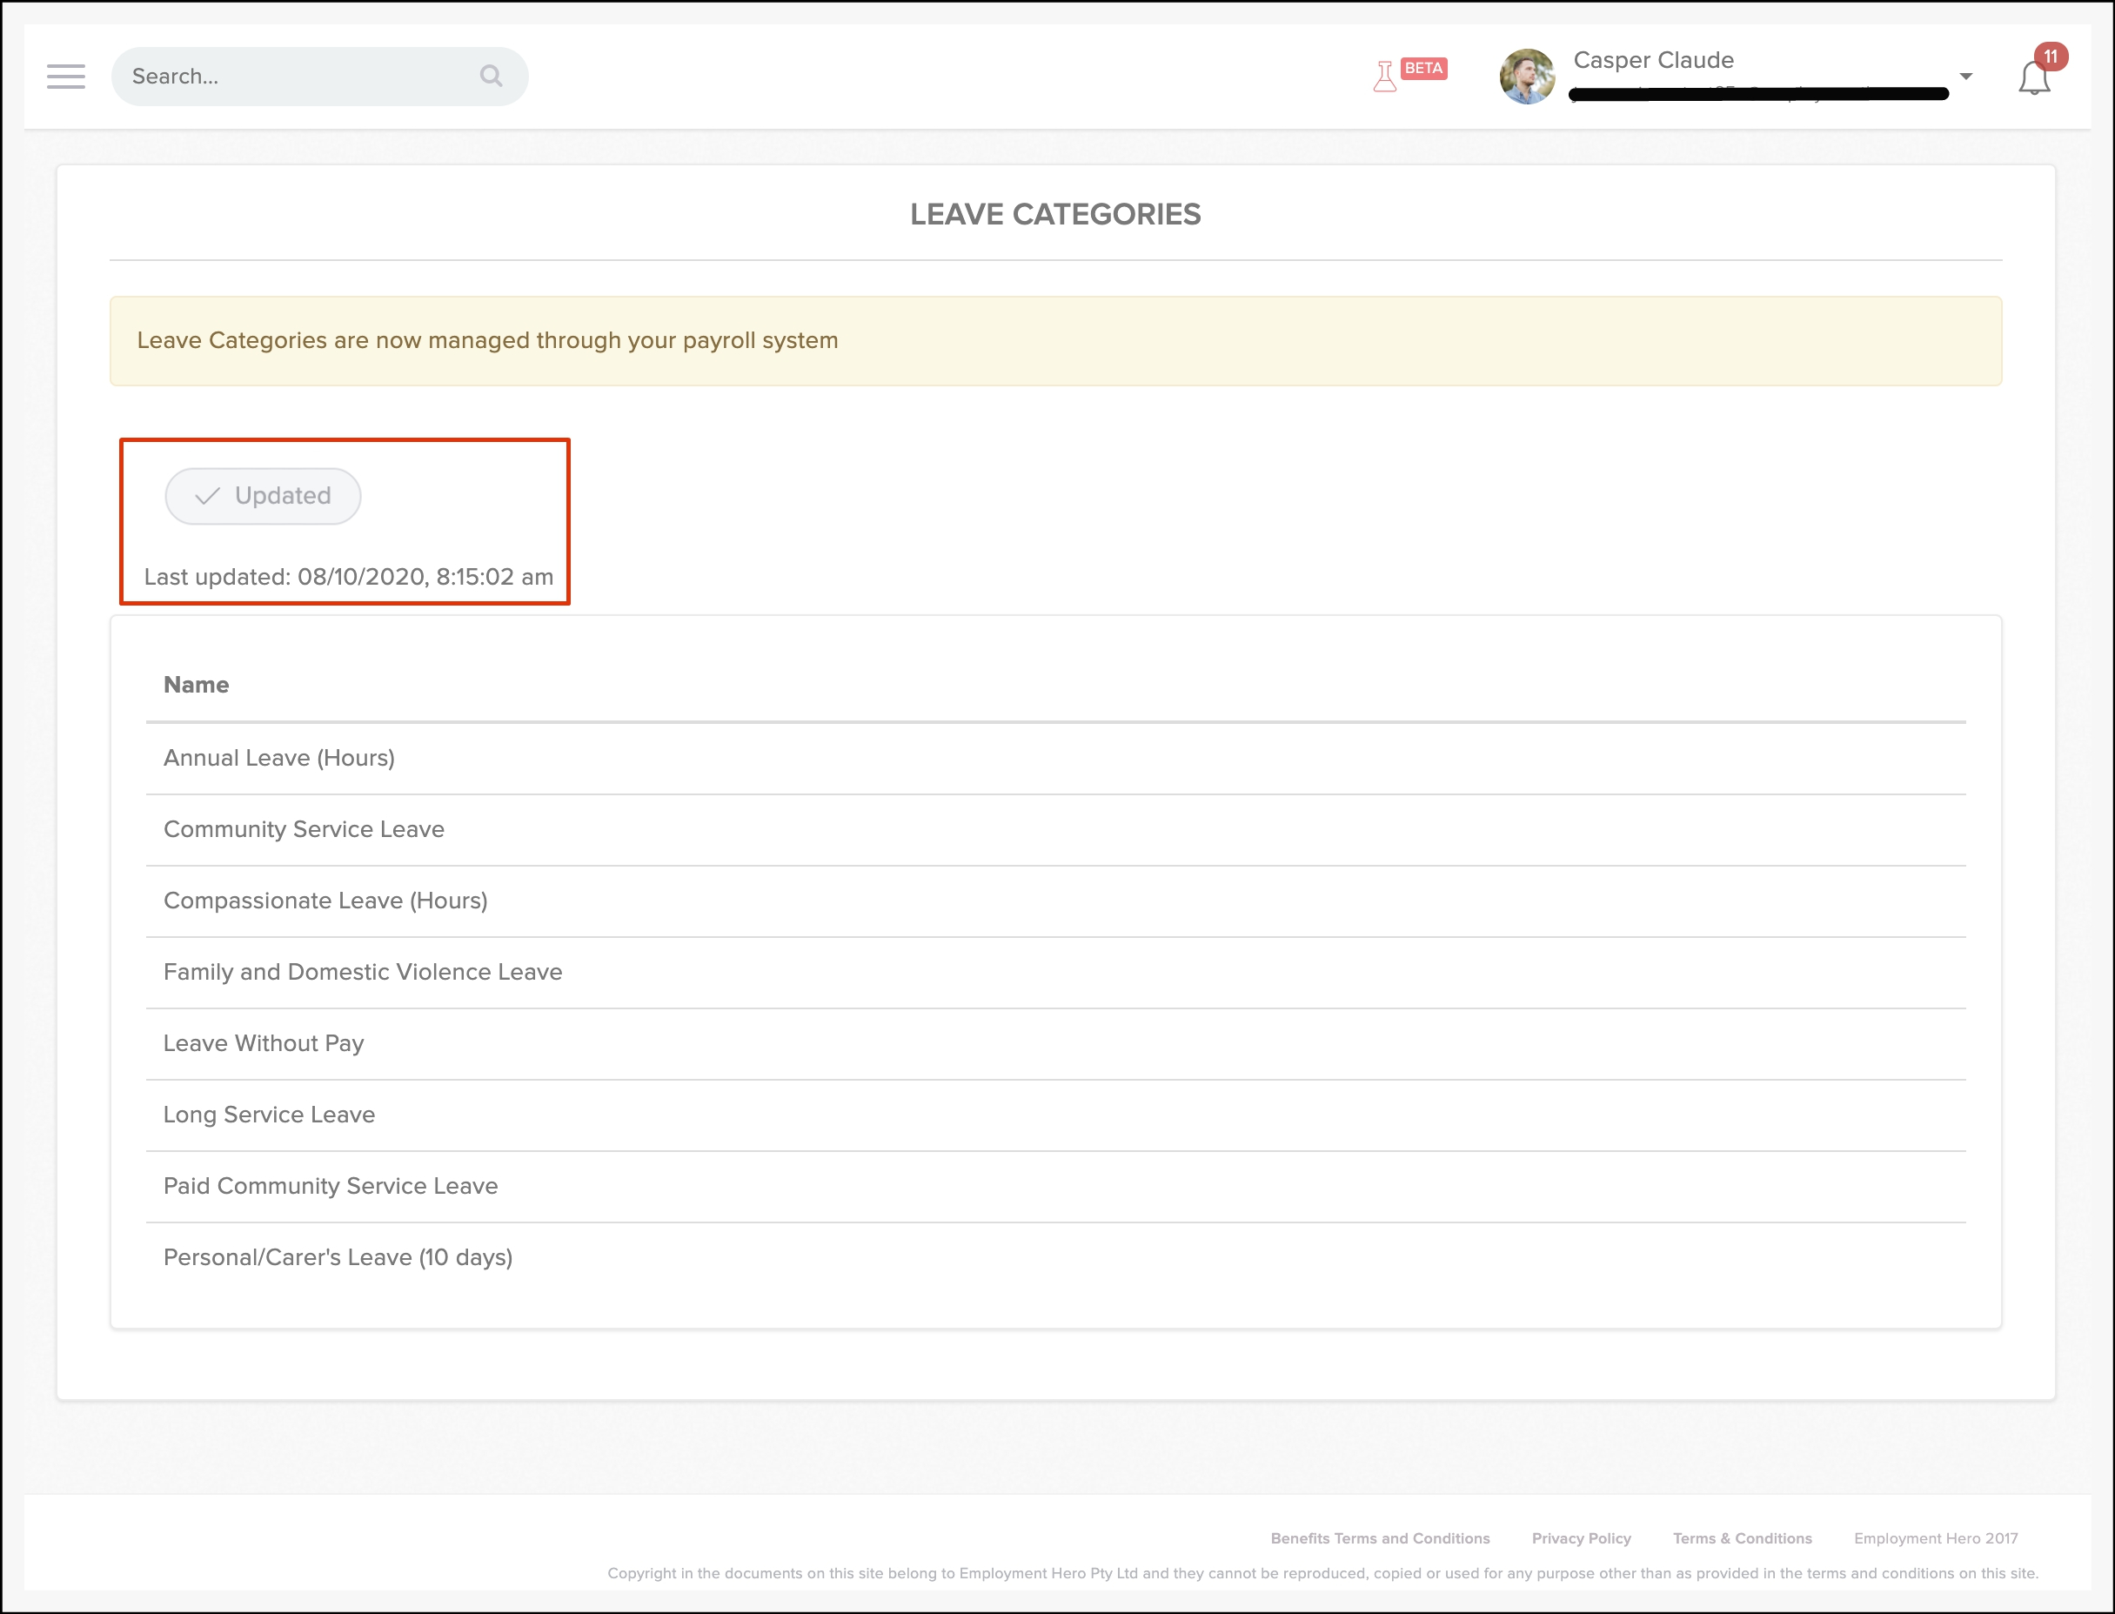2115x1614 pixels.
Task: Open Personal/Carer's Leave (10 days)
Action: [338, 1256]
